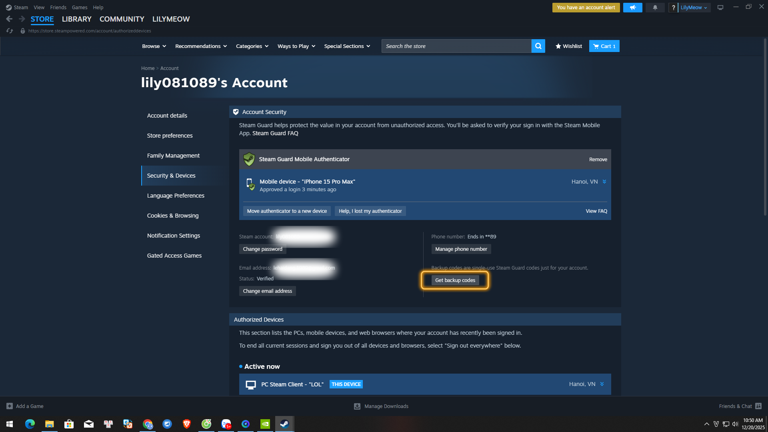768x432 pixels.
Task: Click the question mark help icon
Action: 673,8
